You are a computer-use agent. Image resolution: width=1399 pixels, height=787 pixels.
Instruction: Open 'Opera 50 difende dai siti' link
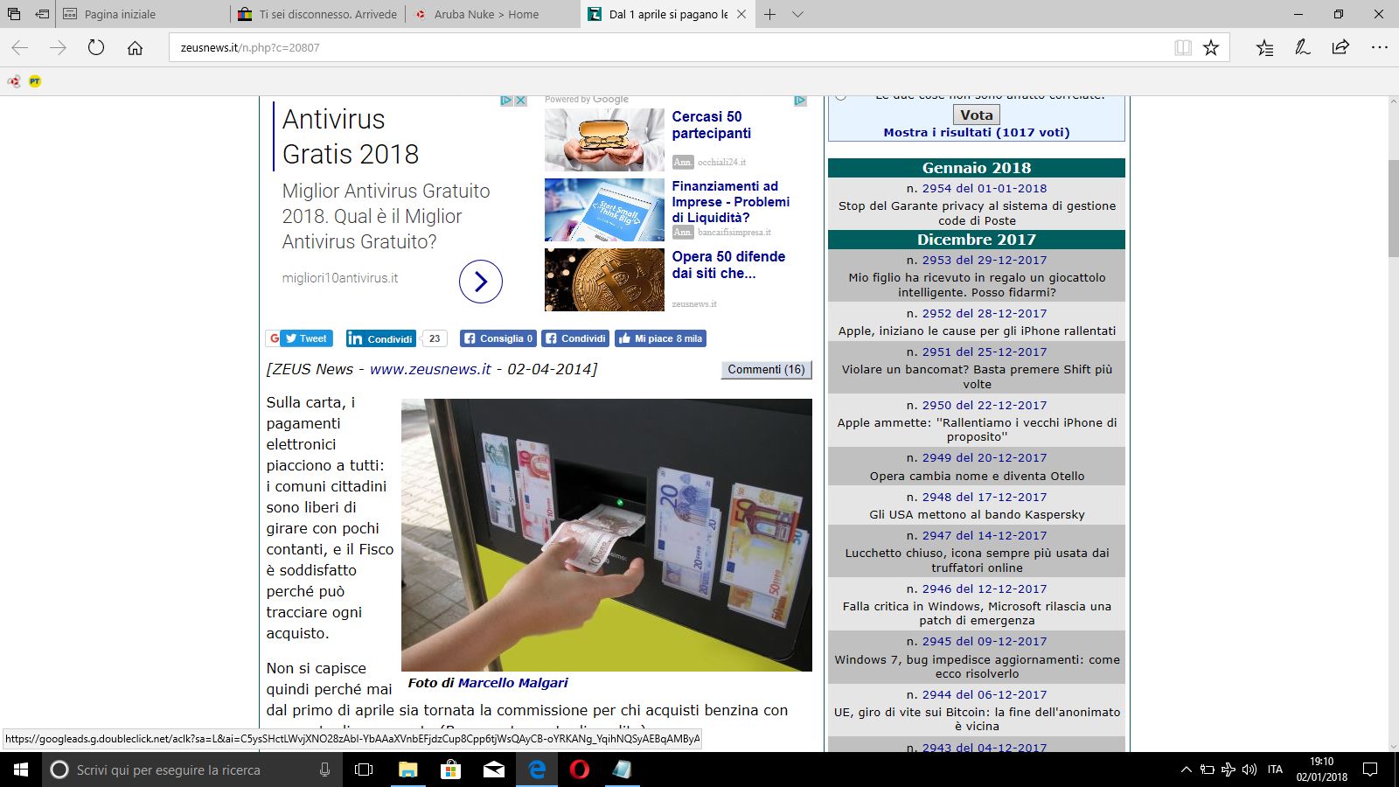728,265
